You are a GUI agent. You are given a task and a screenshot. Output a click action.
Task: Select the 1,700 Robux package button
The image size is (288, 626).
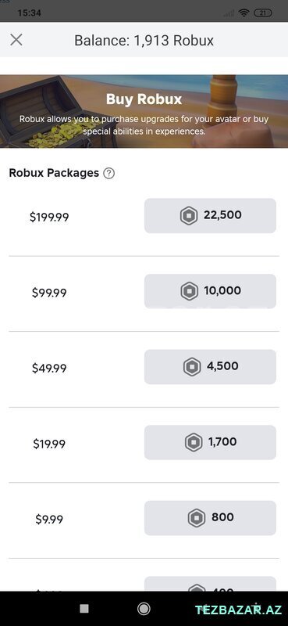click(210, 442)
